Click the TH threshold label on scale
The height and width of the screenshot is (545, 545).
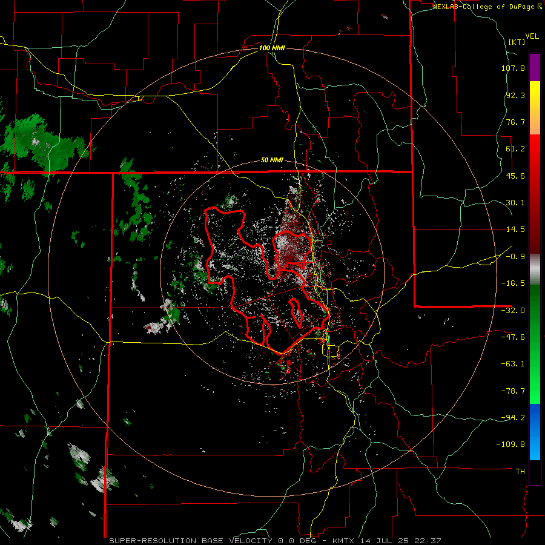[520, 472]
